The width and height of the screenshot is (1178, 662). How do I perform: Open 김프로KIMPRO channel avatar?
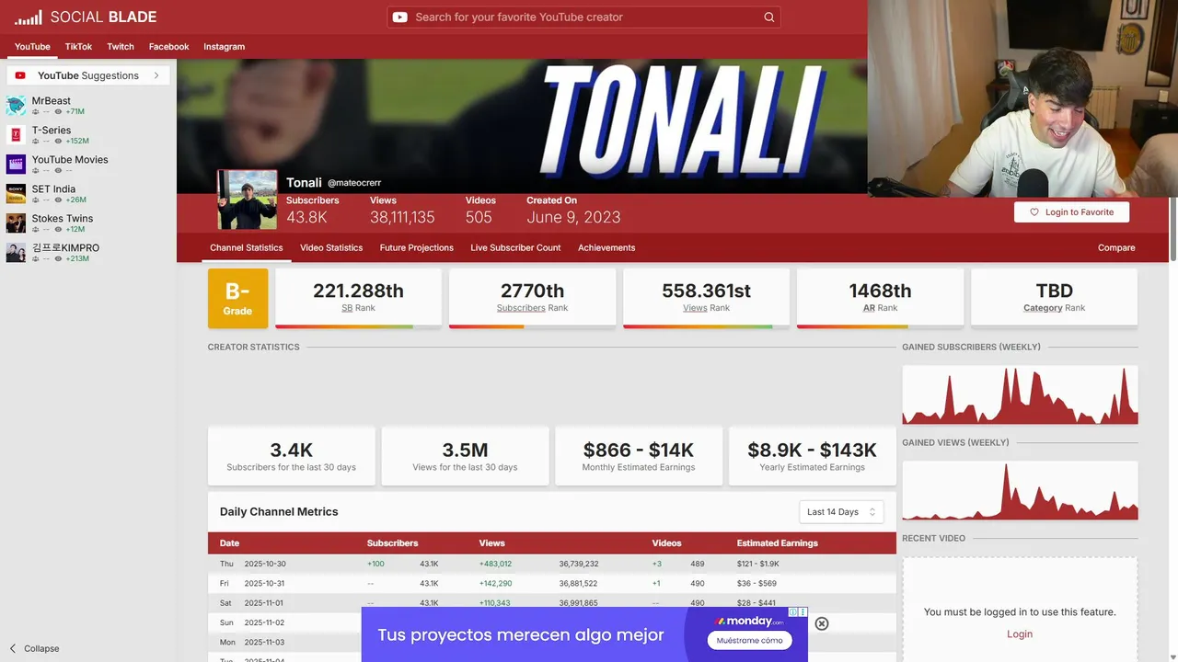pos(16,253)
